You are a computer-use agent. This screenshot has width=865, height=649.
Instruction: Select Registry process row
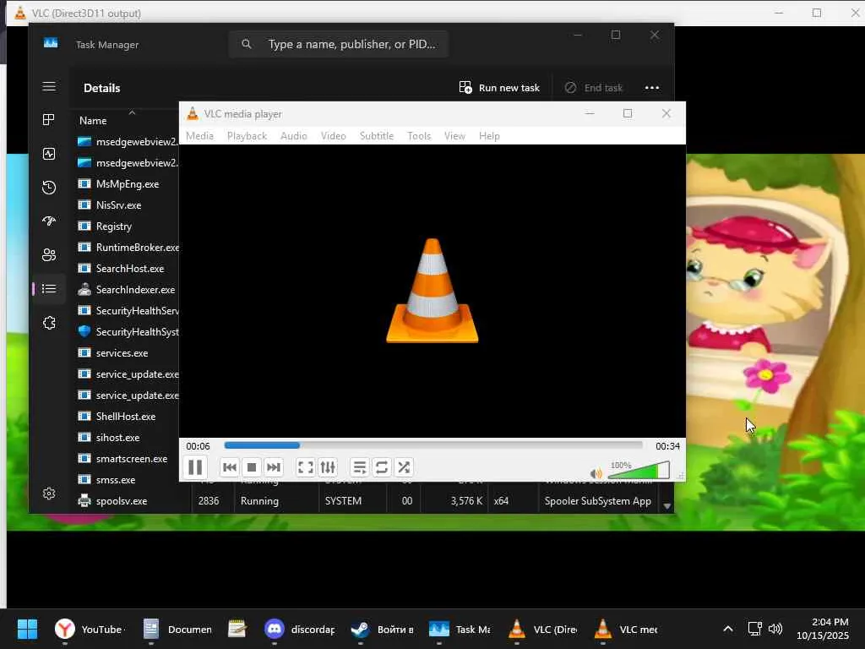click(x=127, y=226)
